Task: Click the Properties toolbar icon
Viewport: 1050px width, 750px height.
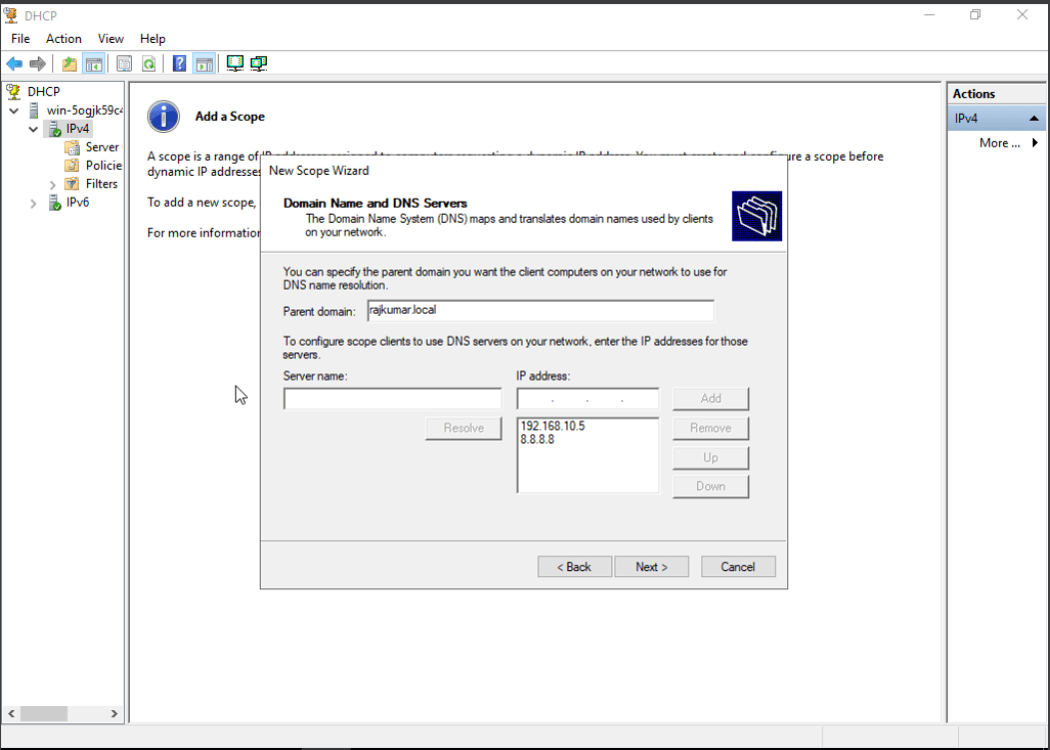Action: point(124,64)
